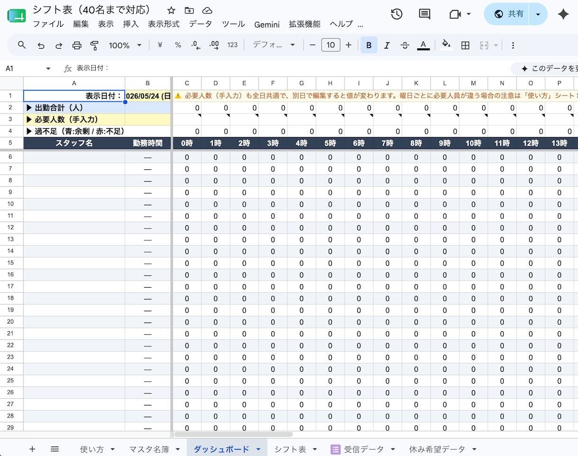
Task: Open name box dropdown
Action: (48, 69)
